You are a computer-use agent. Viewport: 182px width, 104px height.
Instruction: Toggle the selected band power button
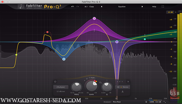coord(55,82)
